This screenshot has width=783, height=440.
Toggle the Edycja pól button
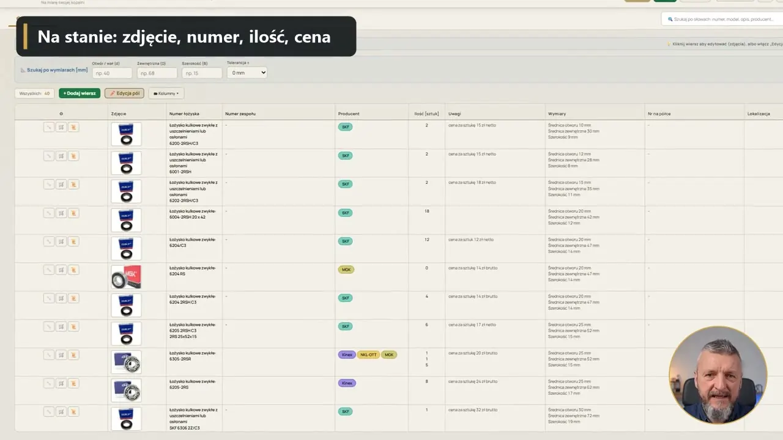(124, 94)
